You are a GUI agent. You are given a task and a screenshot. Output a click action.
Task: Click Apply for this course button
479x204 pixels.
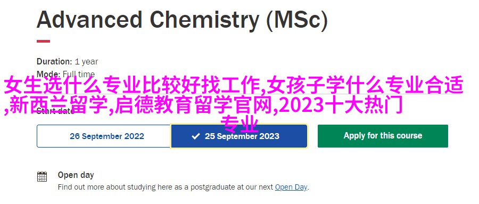pos(383,136)
